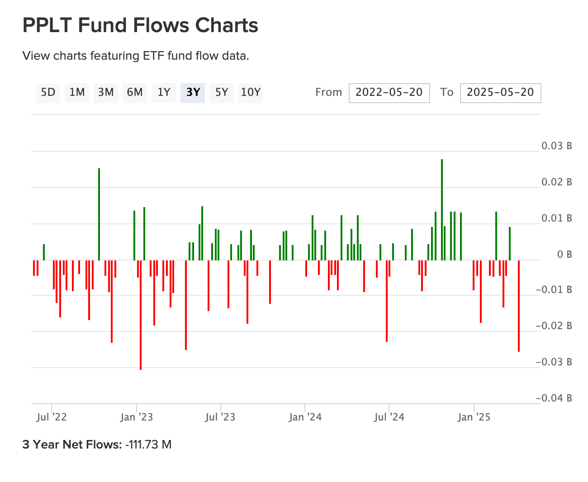Click the From label beside date field

329,92
